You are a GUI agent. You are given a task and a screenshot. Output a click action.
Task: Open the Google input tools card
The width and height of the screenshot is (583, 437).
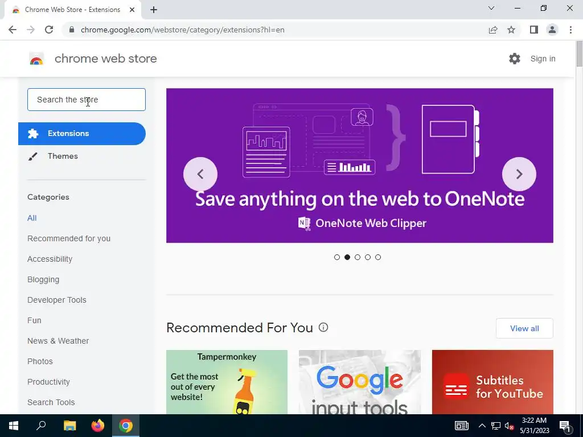pos(360,382)
